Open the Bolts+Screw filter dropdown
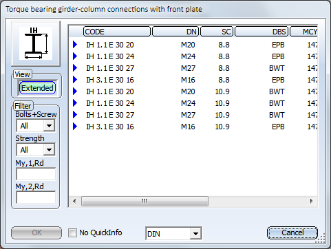 [x=49, y=126]
